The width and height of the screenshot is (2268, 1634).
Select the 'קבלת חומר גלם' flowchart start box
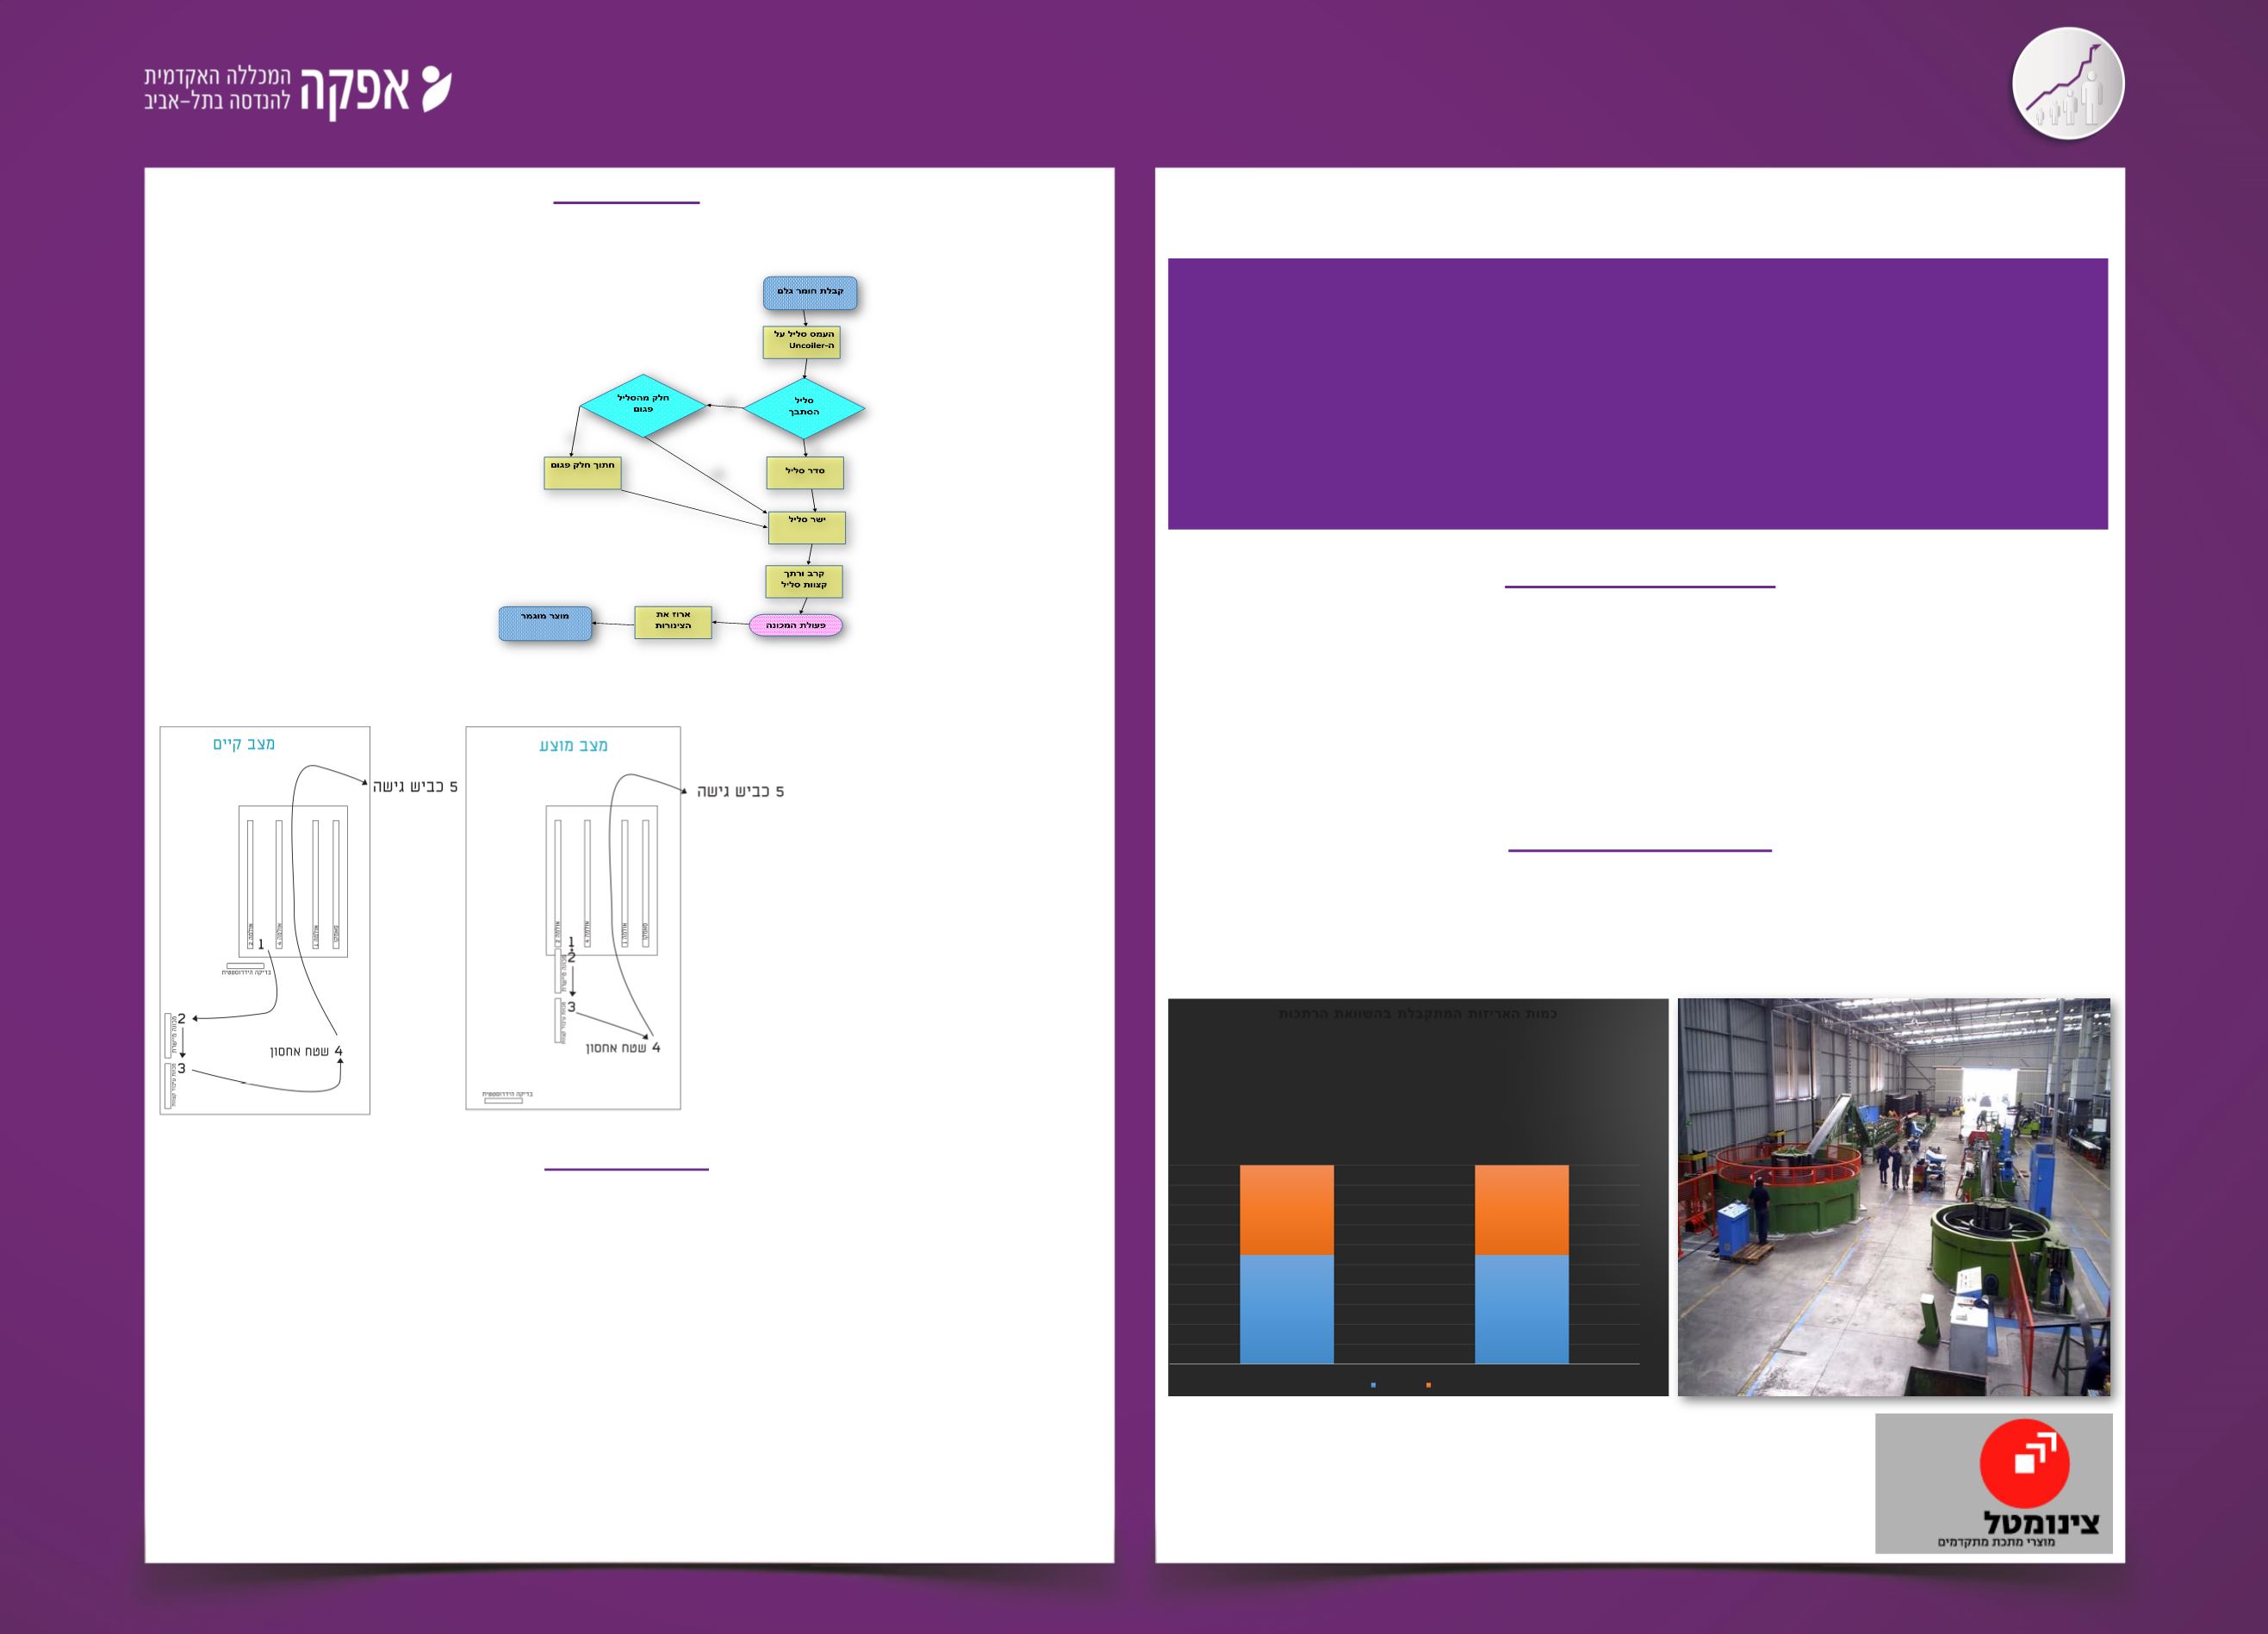pos(810,293)
